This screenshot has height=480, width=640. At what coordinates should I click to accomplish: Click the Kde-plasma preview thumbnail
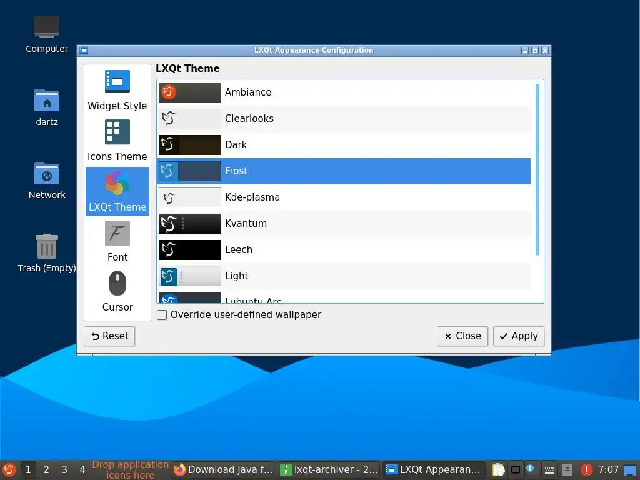point(190,197)
